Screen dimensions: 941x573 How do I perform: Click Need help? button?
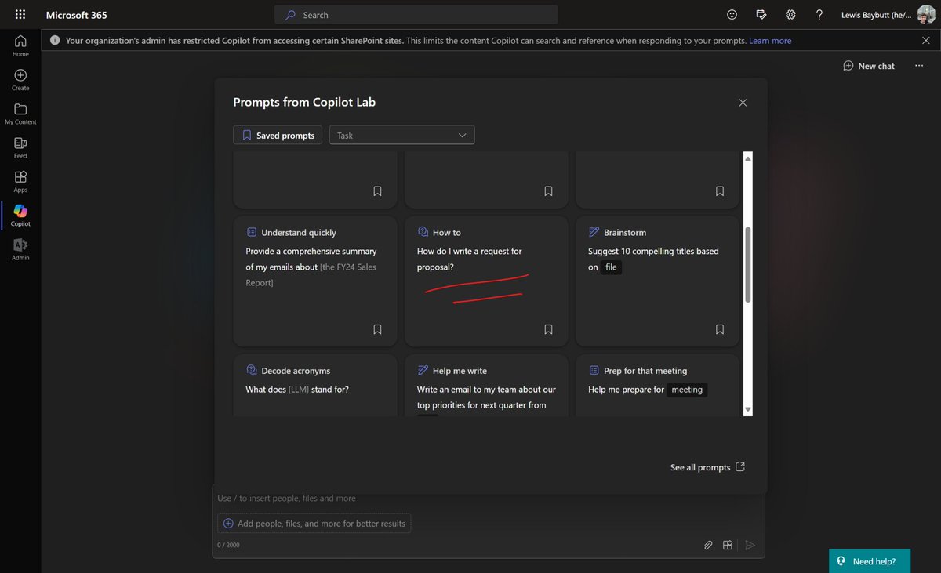(x=870, y=561)
